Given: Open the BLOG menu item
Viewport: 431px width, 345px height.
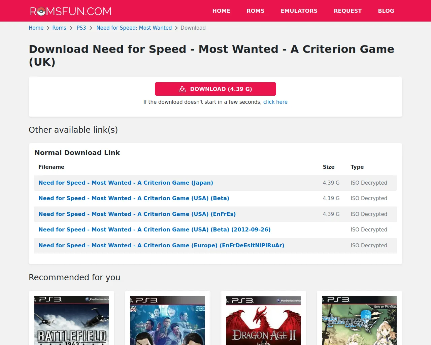Looking at the screenshot, I should tap(386, 11).
